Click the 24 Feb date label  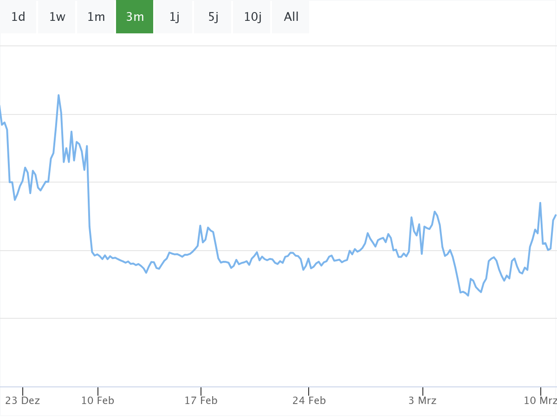309,400
